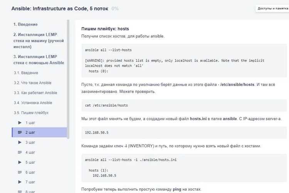Open the 1 шаг video step icon
The width and height of the screenshot is (289, 193).
tap(20, 122)
